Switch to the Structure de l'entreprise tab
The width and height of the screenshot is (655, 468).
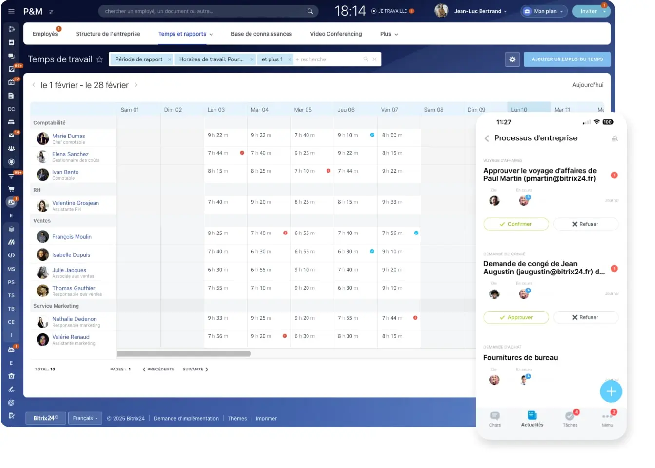tap(108, 34)
